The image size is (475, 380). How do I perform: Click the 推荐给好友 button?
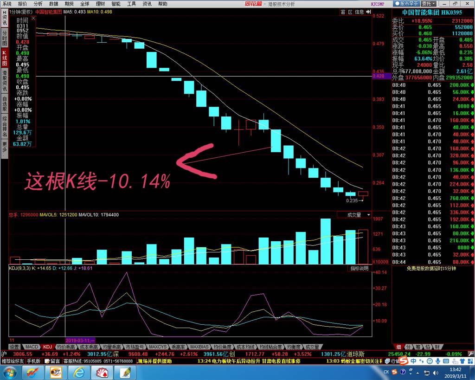point(13,361)
